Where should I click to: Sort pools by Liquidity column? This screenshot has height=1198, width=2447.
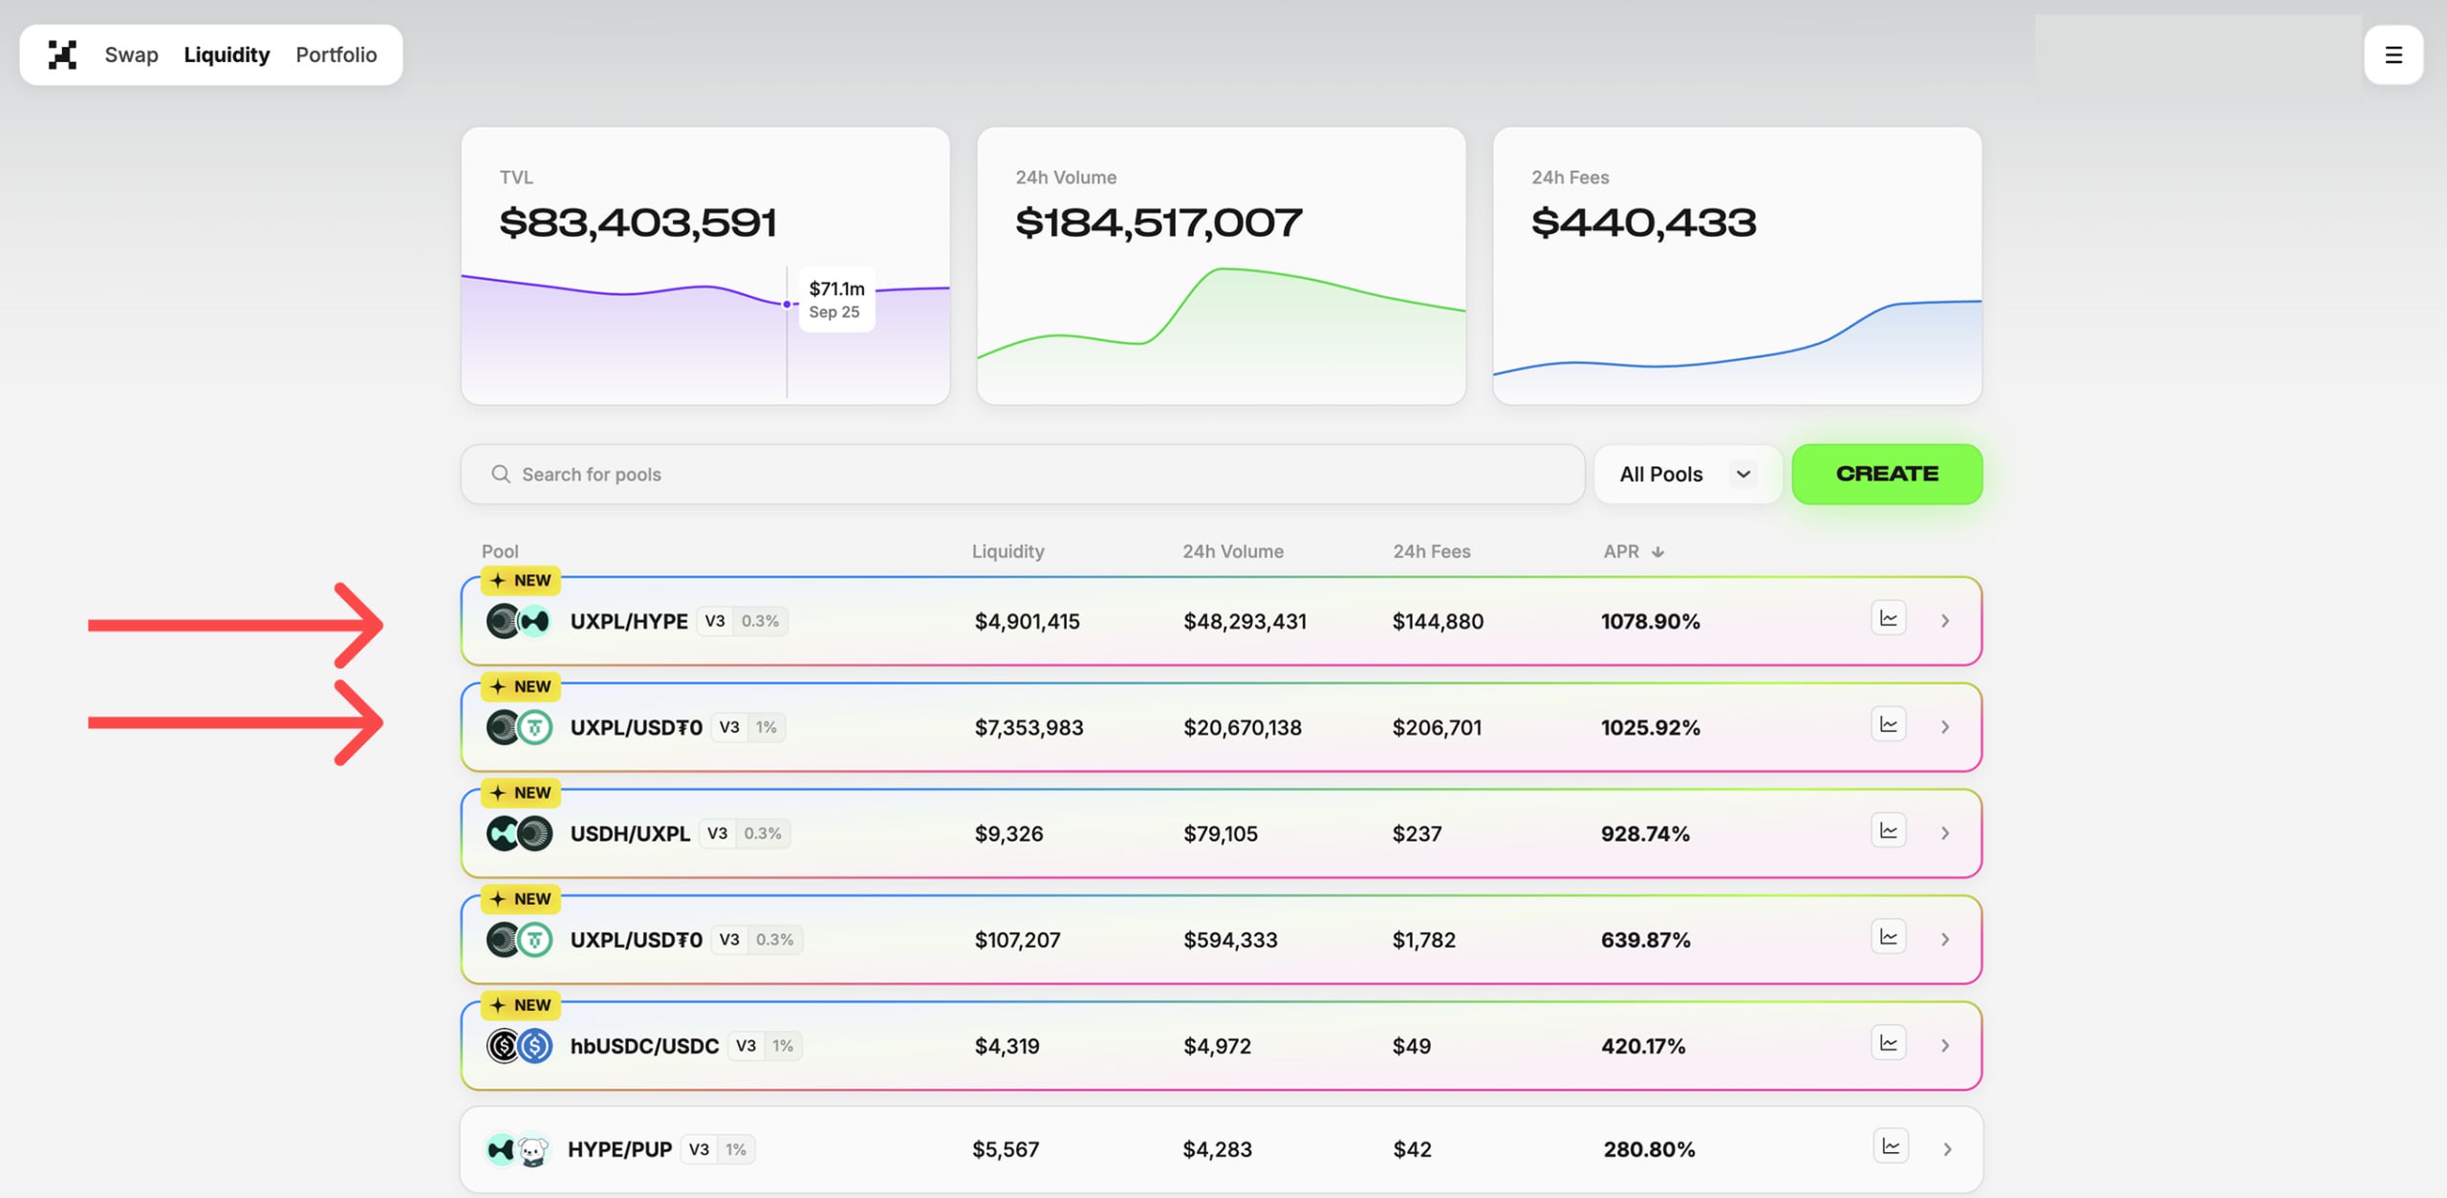(x=1007, y=551)
